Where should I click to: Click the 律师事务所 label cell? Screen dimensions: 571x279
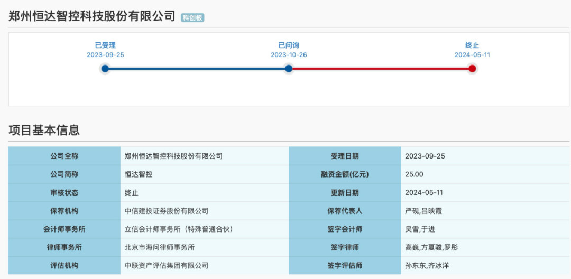click(x=65, y=247)
